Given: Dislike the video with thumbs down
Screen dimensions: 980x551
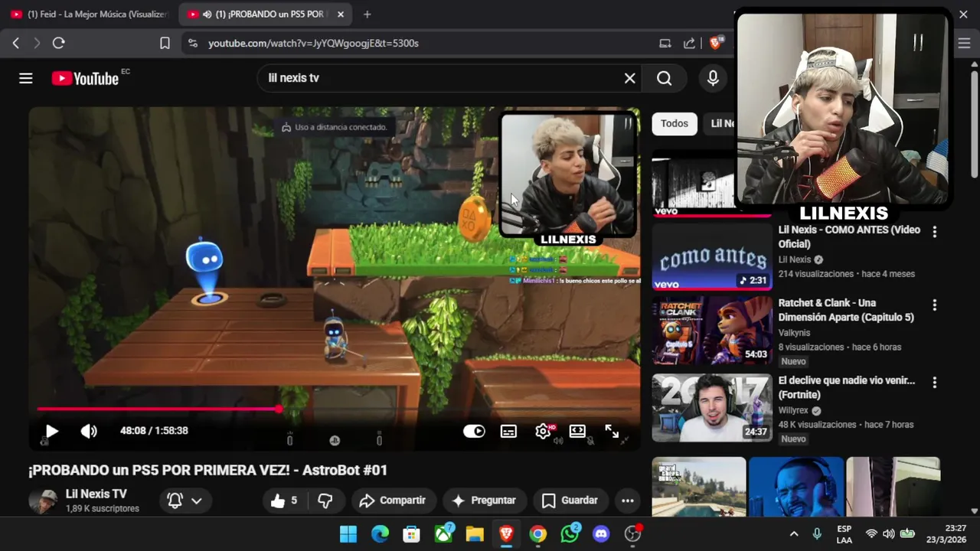Looking at the screenshot, I should click(x=325, y=500).
